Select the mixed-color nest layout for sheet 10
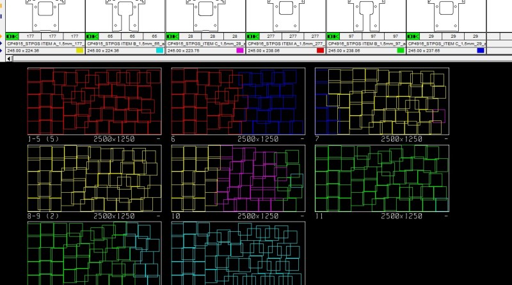The height and width of the screenshot is (285, 512). pyautogui.click(x=238, y=178)
